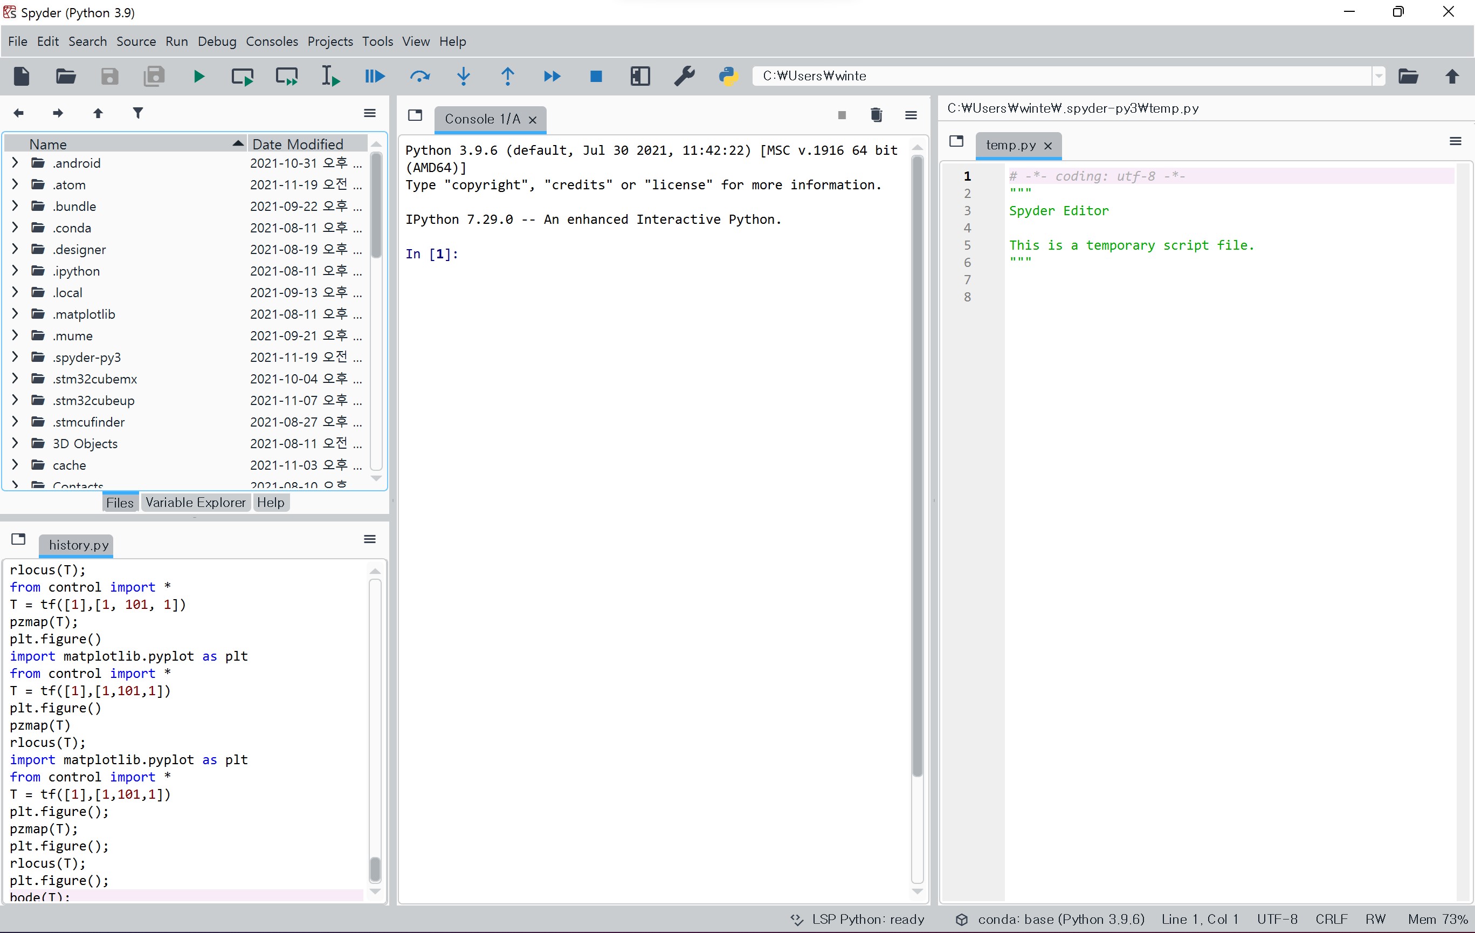
Task: Step out of function debug icon
Action: [508, 76]
